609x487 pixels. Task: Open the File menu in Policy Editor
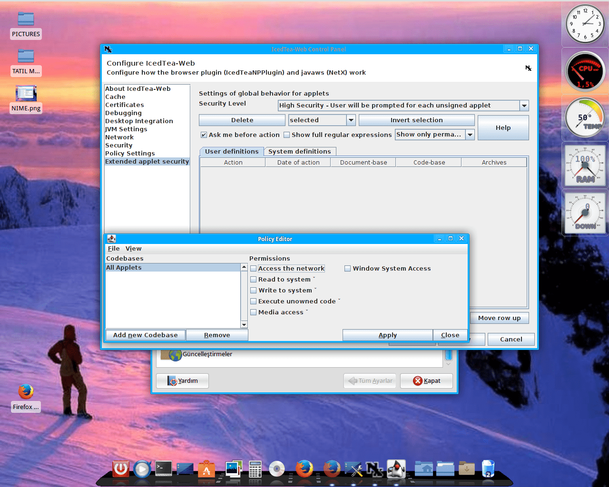114,248
